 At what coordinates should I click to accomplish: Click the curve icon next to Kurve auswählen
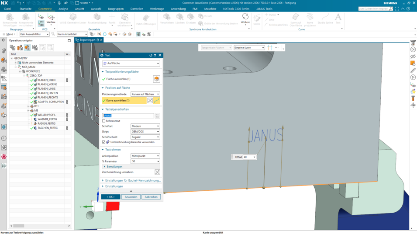157,101
